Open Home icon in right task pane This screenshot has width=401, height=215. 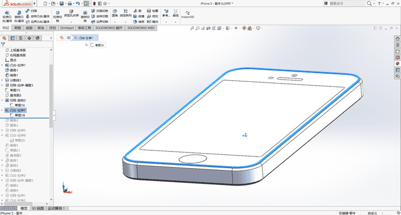click(x=398, y=38)
